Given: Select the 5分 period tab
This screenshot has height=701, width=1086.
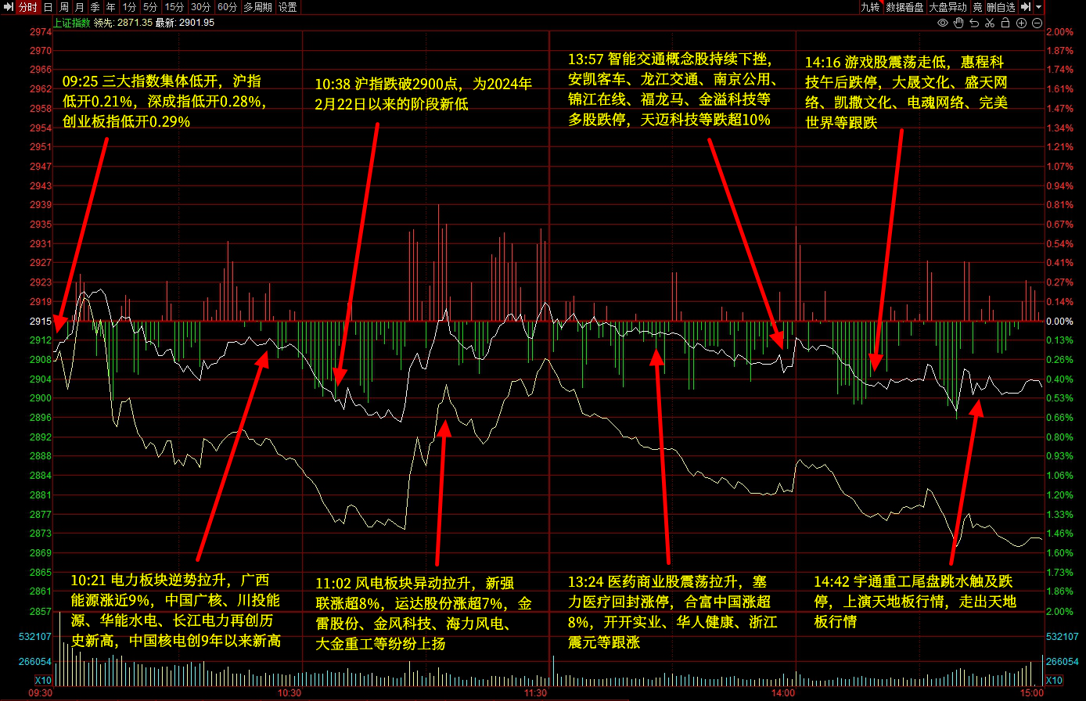Looking at the screenshot, I should [150, 7].
